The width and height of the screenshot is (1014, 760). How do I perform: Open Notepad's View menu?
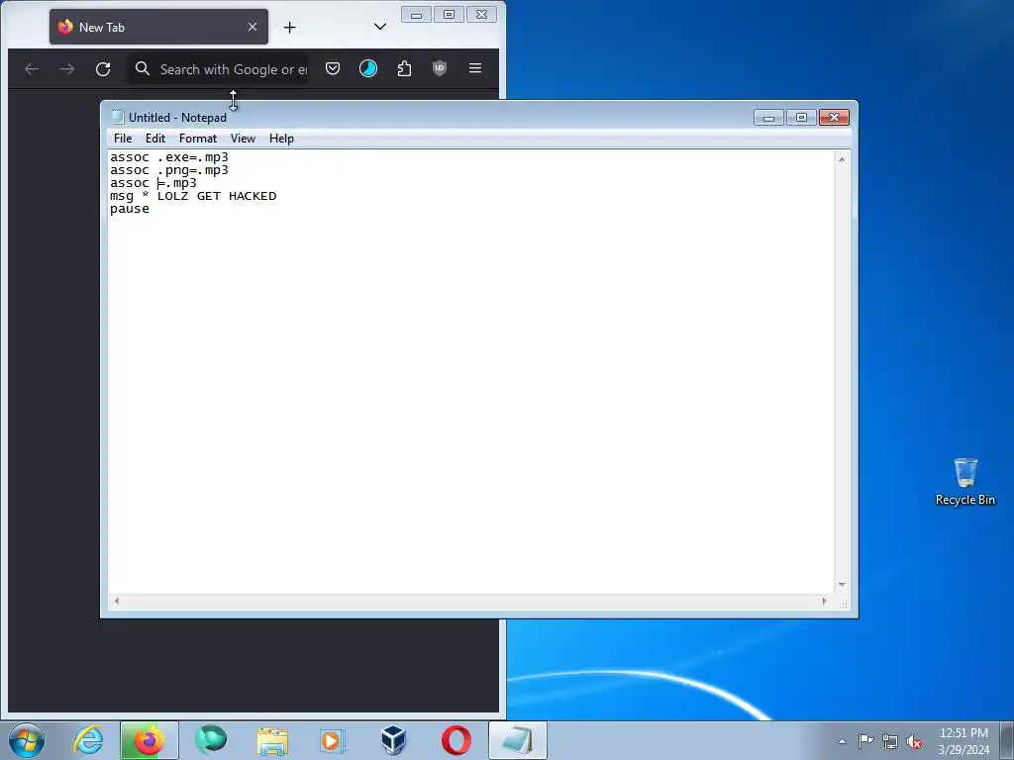(243, 139)
